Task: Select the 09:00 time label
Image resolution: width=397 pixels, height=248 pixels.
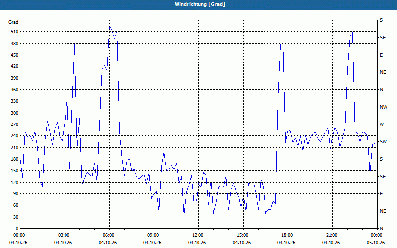Action: tap(154, 235)
